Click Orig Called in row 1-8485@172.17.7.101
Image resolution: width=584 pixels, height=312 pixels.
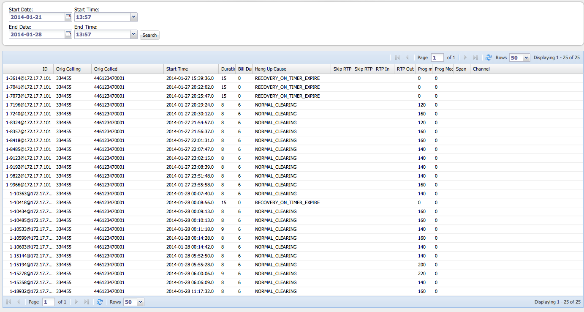coord(109,149)
